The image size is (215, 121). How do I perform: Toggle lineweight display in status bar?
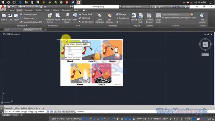[x=118, y=119]
